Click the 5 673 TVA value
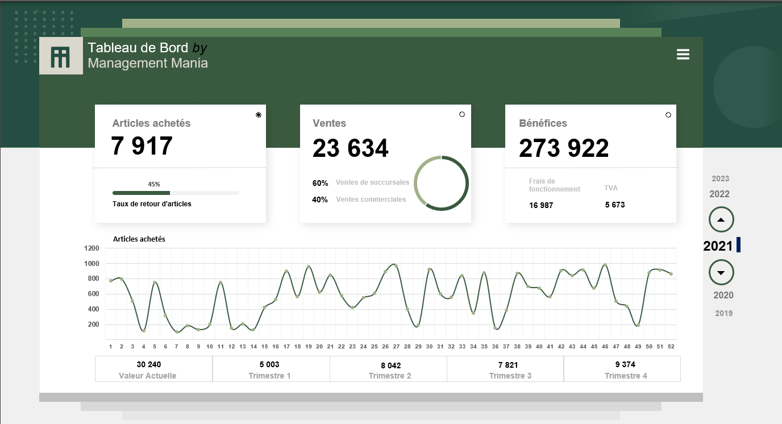Viewport: 782px width, 424px height. [615, 205]
